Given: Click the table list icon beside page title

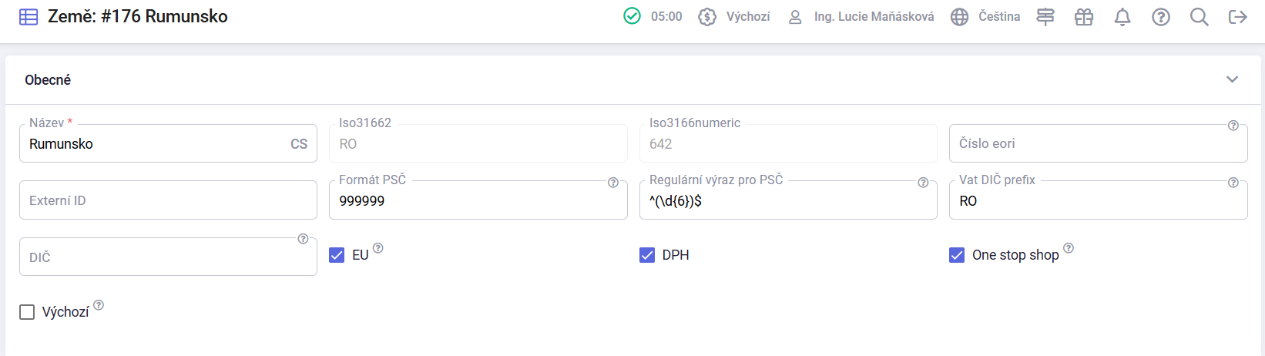Looking at the screenshot, I should point(29,17).
